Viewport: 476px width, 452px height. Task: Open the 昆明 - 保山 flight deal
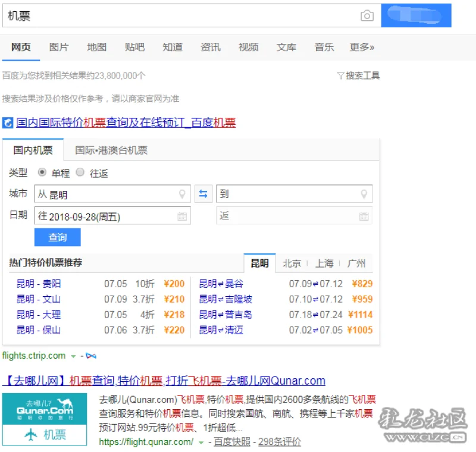39,330
